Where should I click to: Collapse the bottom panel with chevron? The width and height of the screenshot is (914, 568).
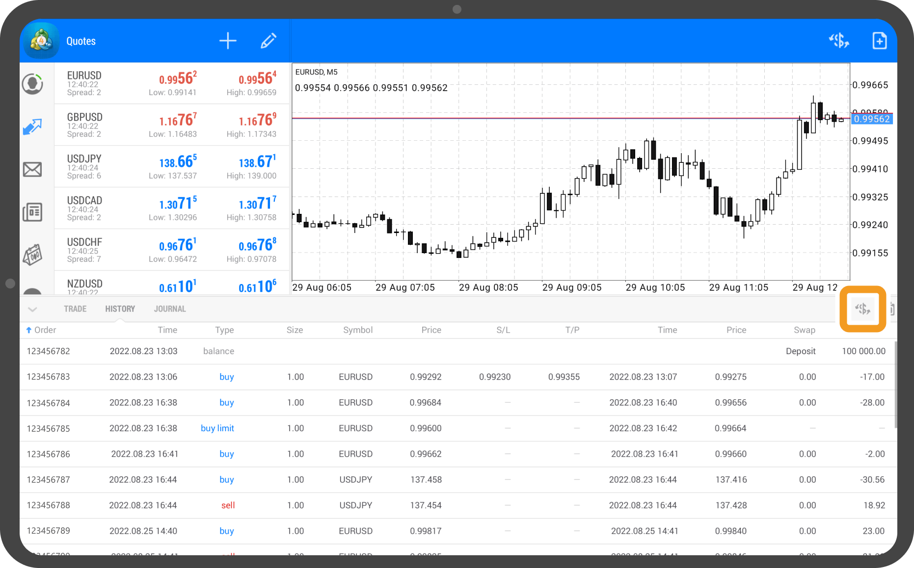tap(32, 309)
